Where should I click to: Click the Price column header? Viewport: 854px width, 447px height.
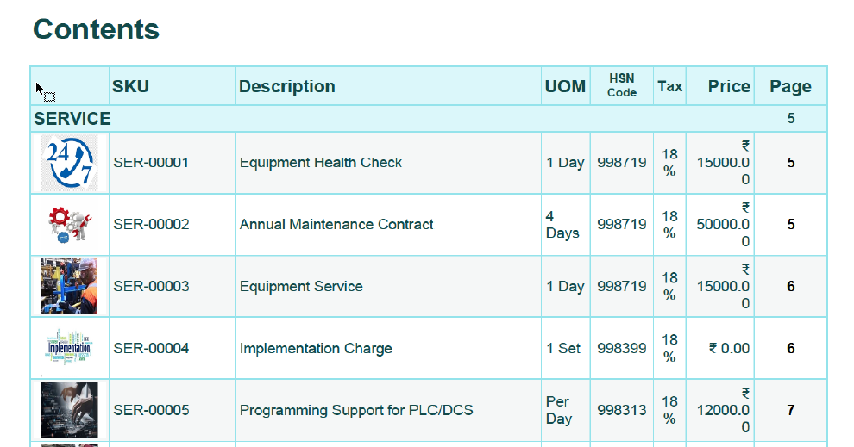[x=729, y=87]
